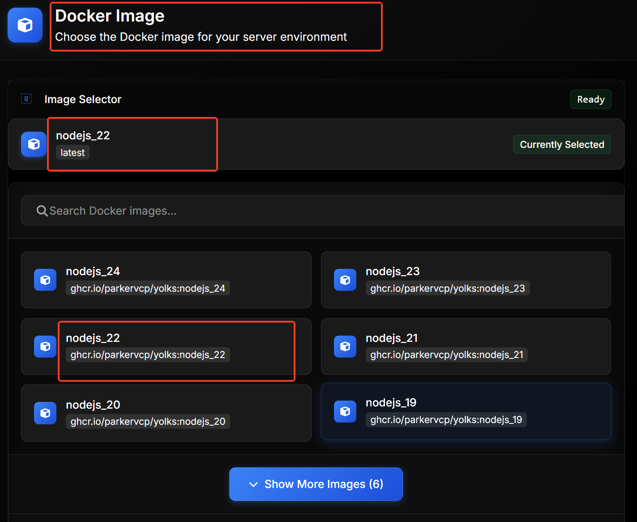Click the small Image Selector panel icon
The width and height of the screenshot is (637, 522).
[x=26, y=99]
